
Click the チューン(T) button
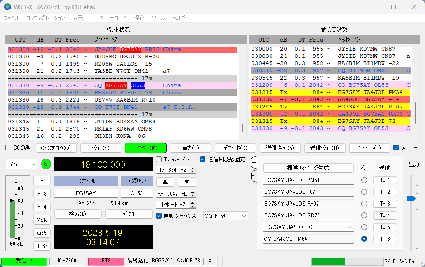click(x=369, y=148)
